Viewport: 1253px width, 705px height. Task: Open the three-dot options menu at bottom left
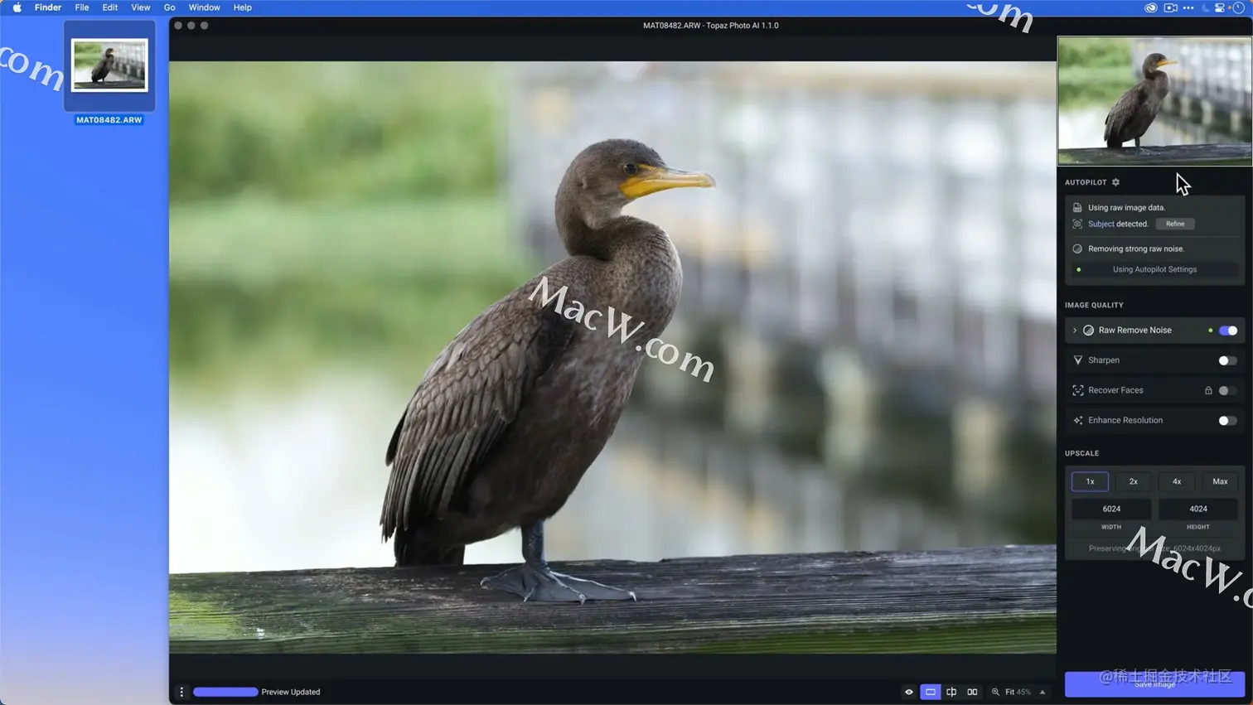pos(181,692)
